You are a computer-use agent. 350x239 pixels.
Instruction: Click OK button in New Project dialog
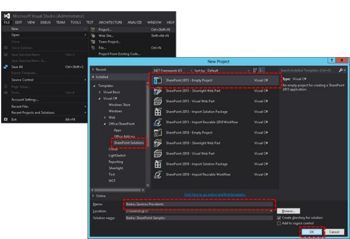312,232
